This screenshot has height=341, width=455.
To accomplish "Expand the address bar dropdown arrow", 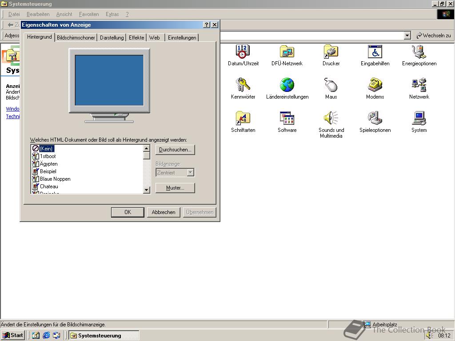I will click(407, 36).
